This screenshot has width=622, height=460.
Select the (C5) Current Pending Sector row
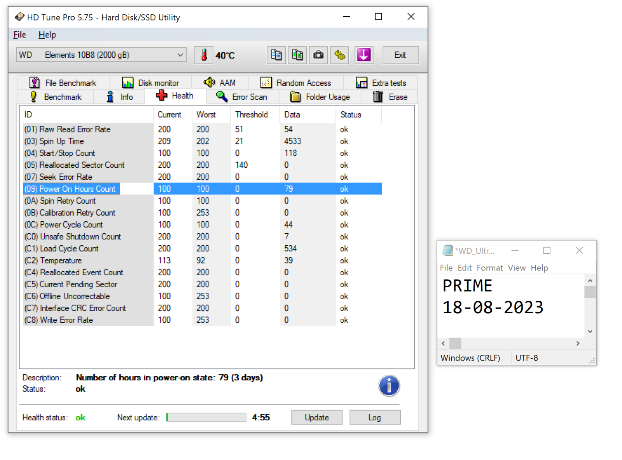(x=203, y=284)
